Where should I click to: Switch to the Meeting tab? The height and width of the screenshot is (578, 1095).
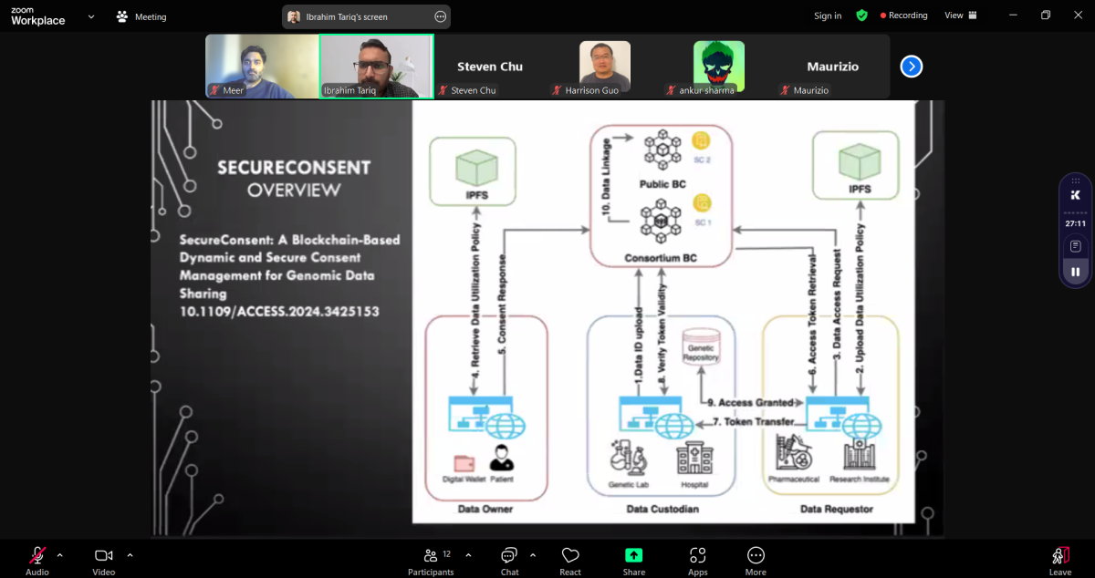click(x=141, y=16)
